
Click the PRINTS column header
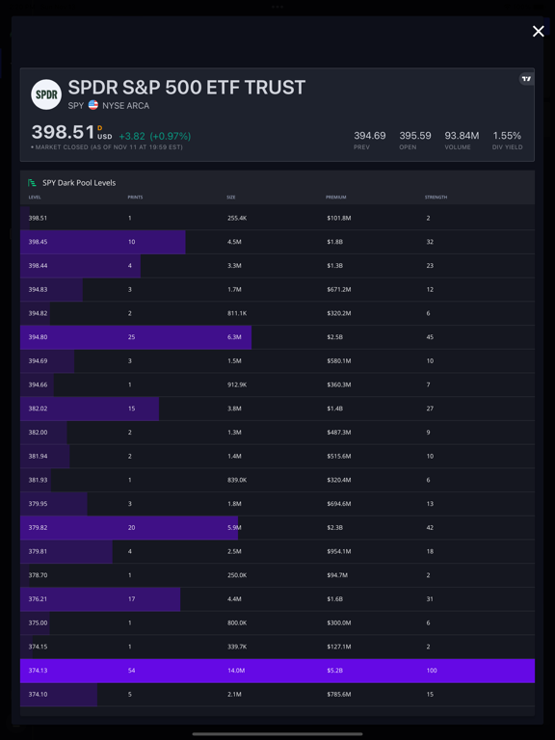(x=134, y=198)
